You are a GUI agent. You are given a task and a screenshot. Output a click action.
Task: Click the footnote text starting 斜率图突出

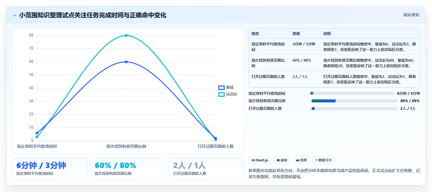[334, 174]
